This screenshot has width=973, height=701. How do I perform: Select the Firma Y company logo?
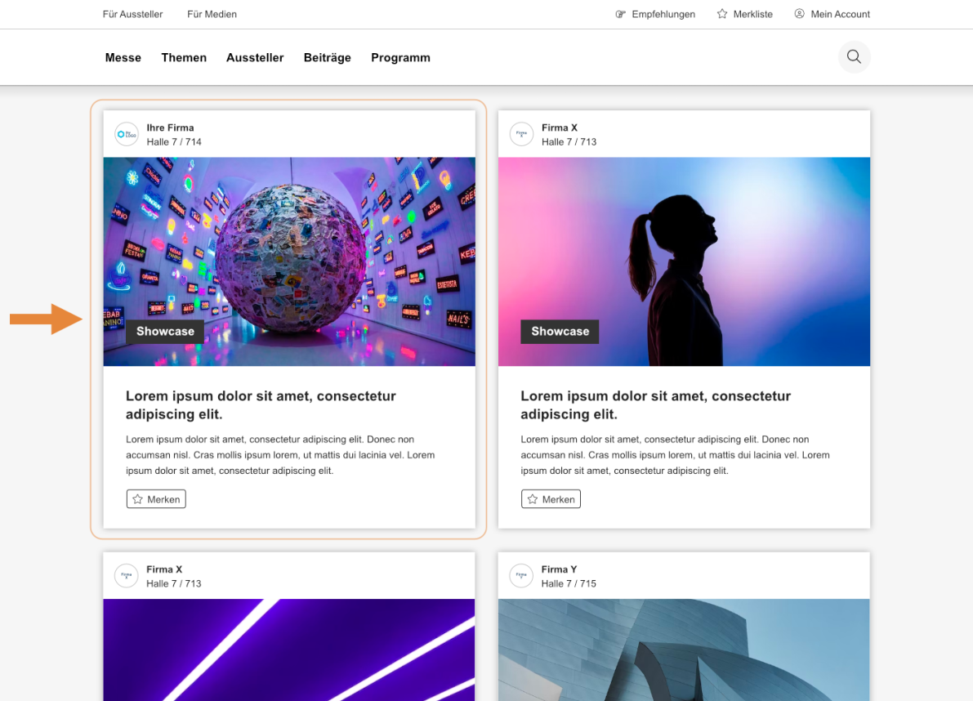tap(521, 576)
